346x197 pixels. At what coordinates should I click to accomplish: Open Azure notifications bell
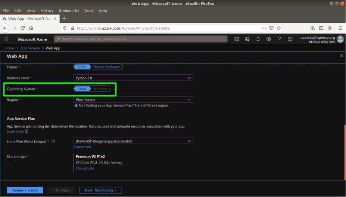coord(258,39)
